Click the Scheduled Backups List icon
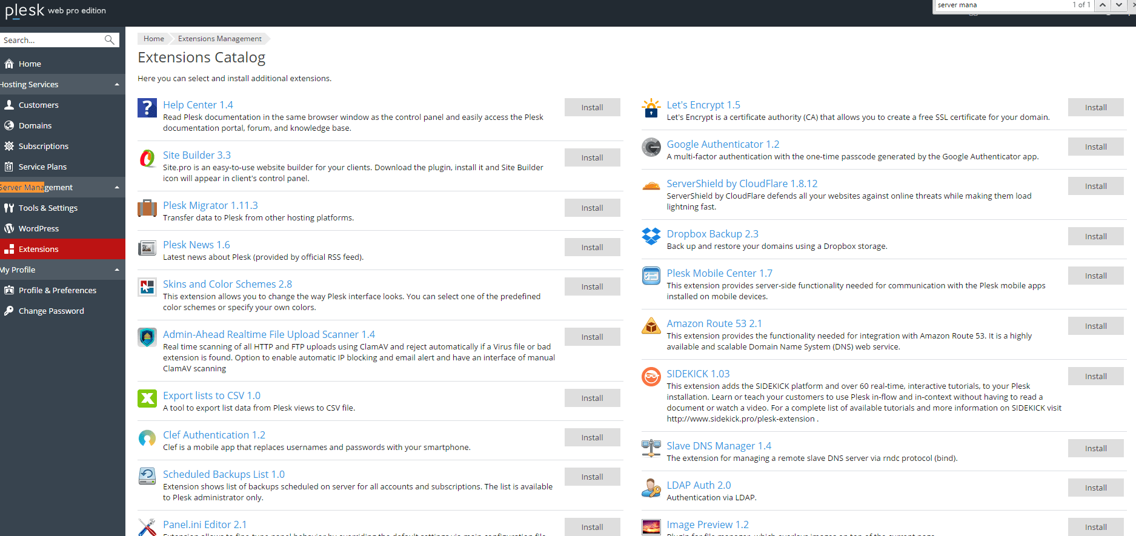 [147, 477]
